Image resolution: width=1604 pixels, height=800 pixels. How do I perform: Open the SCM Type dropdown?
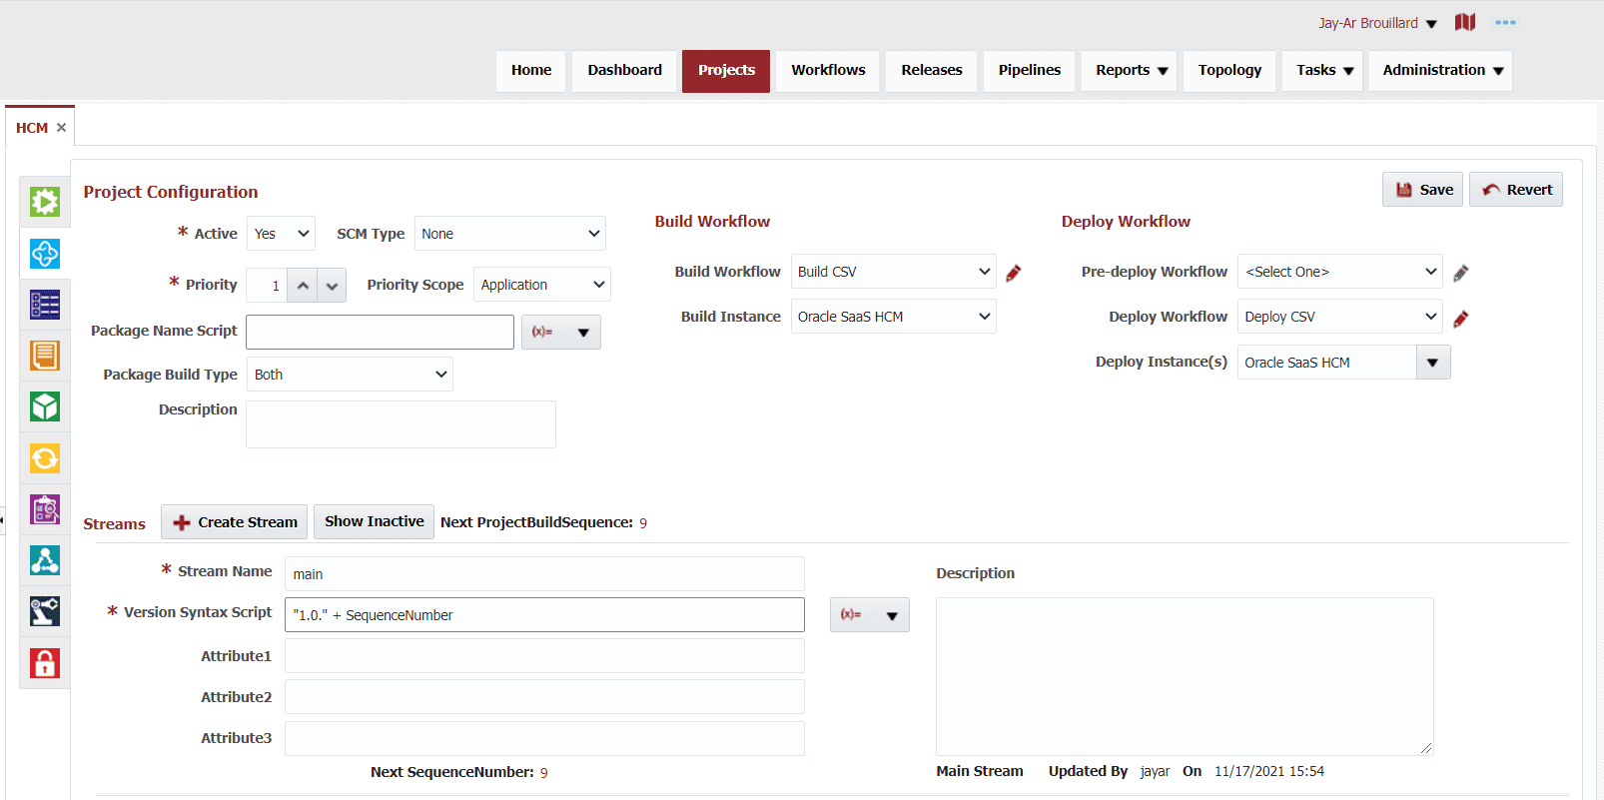click(510, 234)
